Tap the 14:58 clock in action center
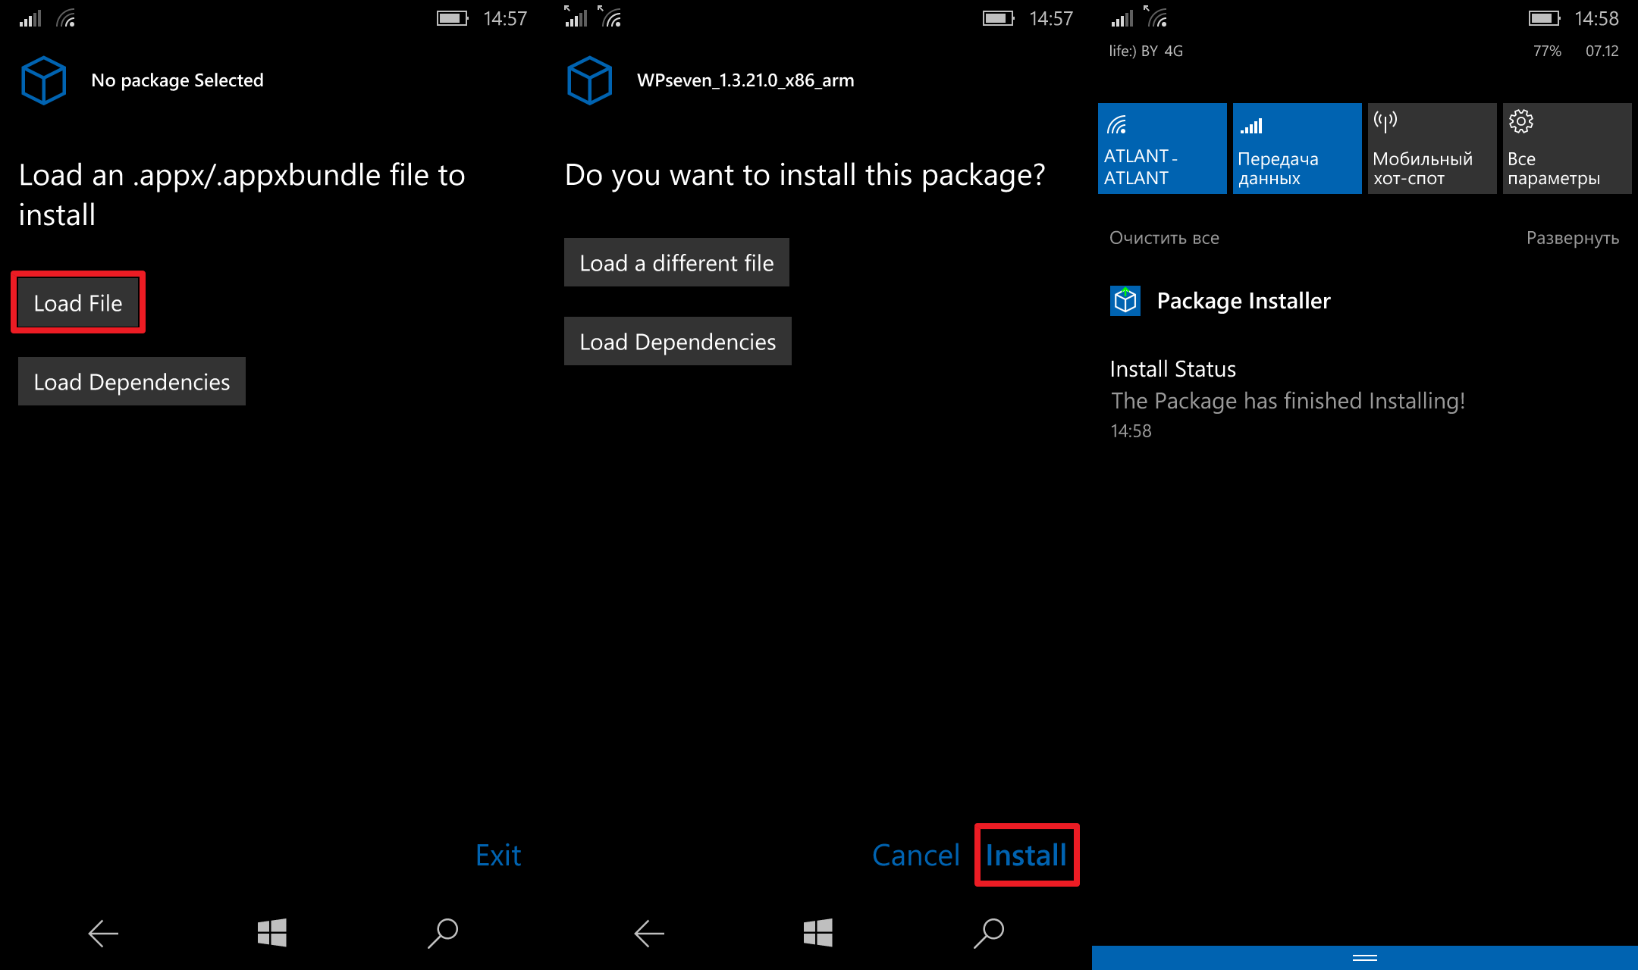This screenshot has width=1638, height=970. (x=1597, y=19)
